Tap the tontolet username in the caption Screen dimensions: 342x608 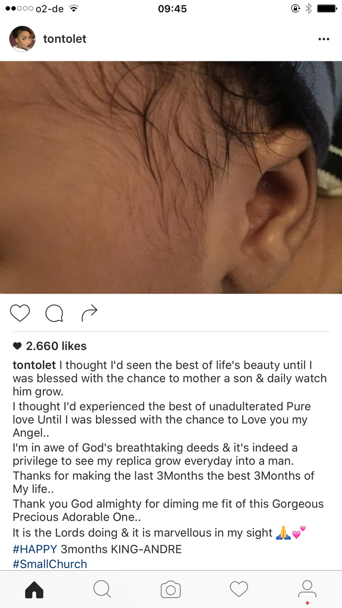pos(34,365)
